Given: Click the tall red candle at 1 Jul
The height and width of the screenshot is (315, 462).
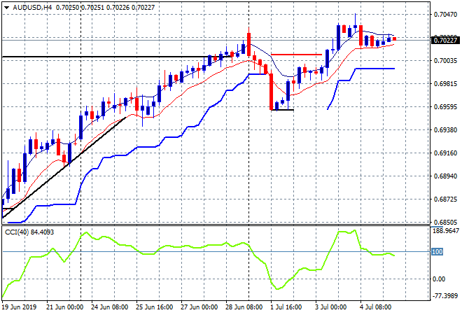Looking at the screenshot, I should (x=272, y=92).
